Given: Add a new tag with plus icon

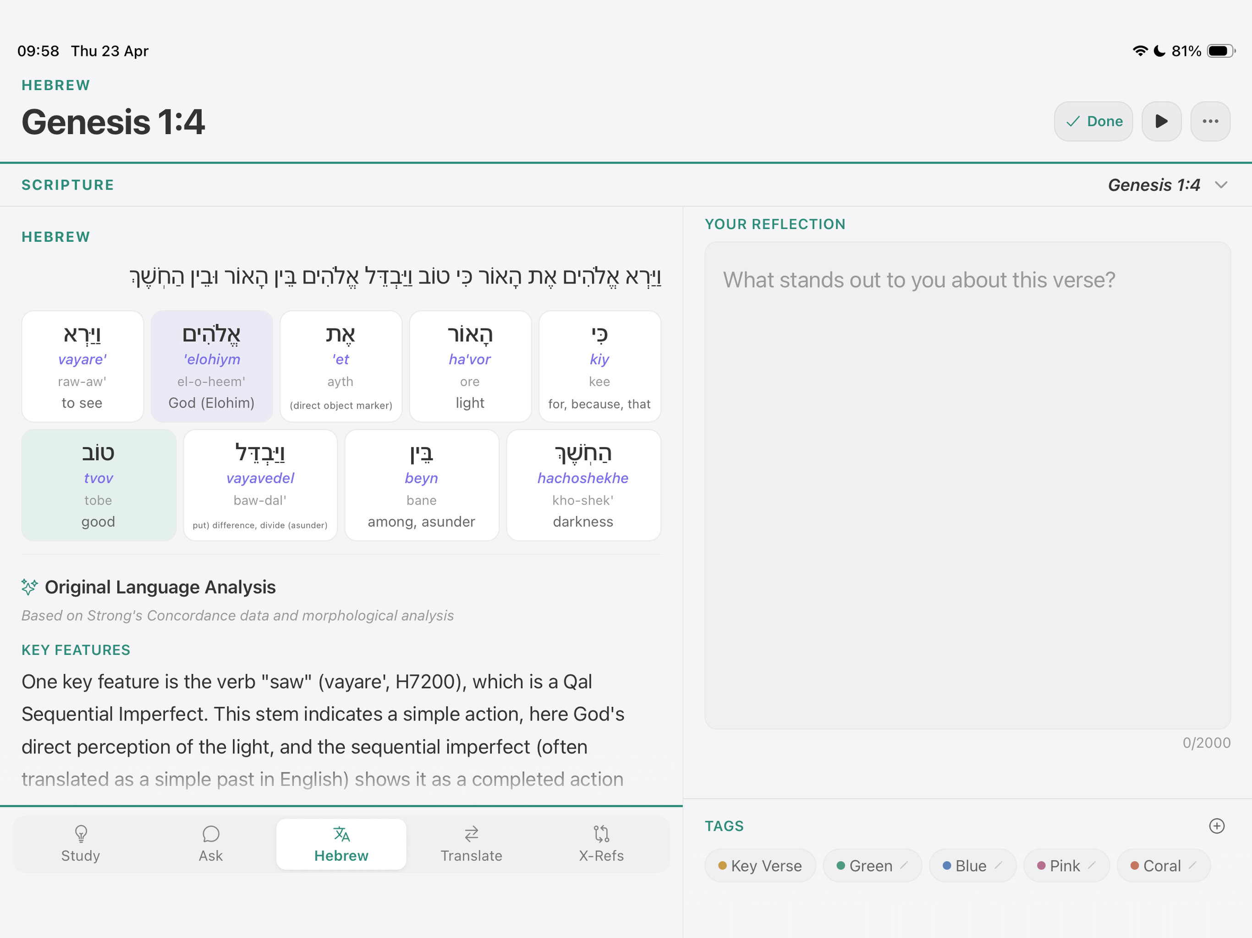Looking at the screenshot, I should pos(1216,826).
